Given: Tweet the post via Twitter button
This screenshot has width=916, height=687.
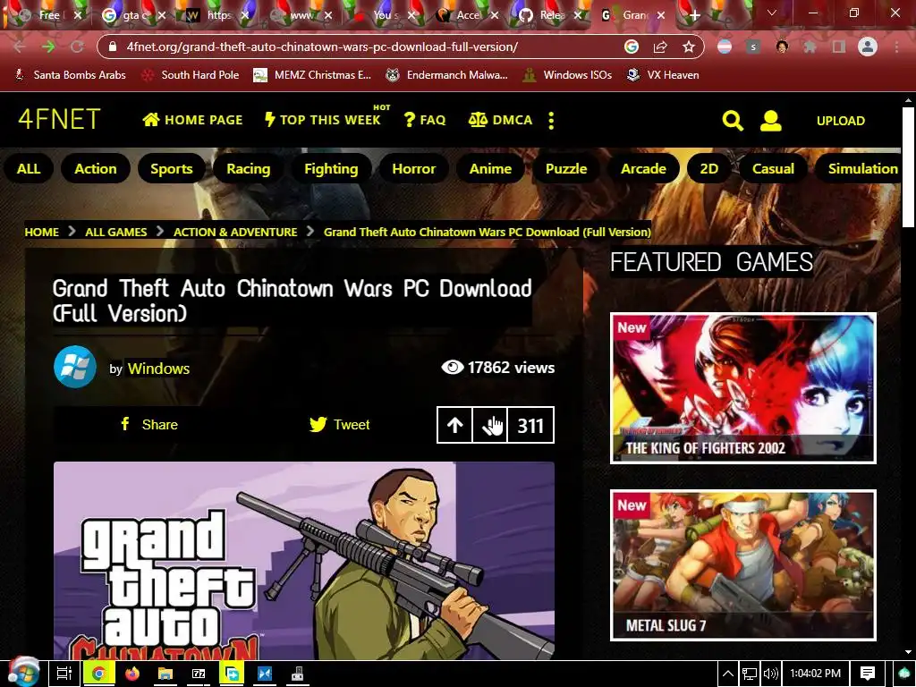Looking at the screenshot, I should point(339,425).
